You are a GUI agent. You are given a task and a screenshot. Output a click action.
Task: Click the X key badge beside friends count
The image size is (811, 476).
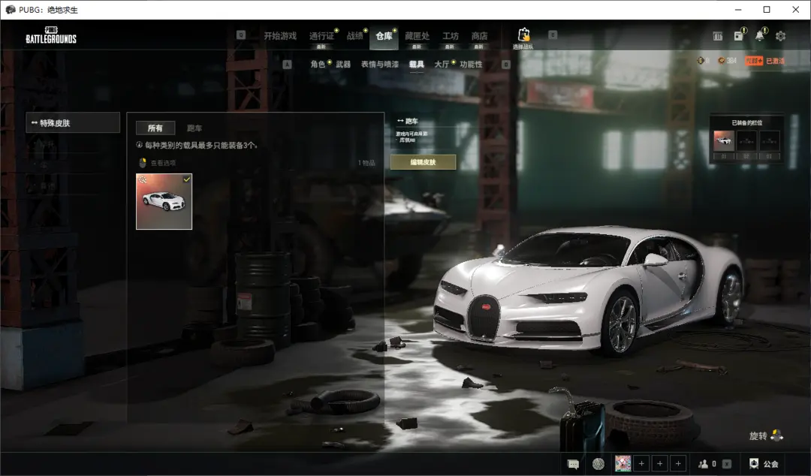[x=727, y=464]
